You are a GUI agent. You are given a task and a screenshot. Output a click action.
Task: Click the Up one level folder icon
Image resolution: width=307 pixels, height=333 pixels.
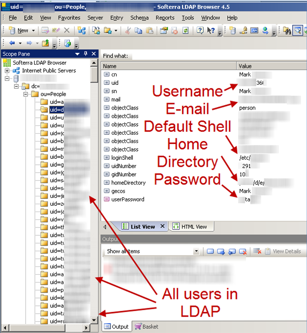coord(45,43)
